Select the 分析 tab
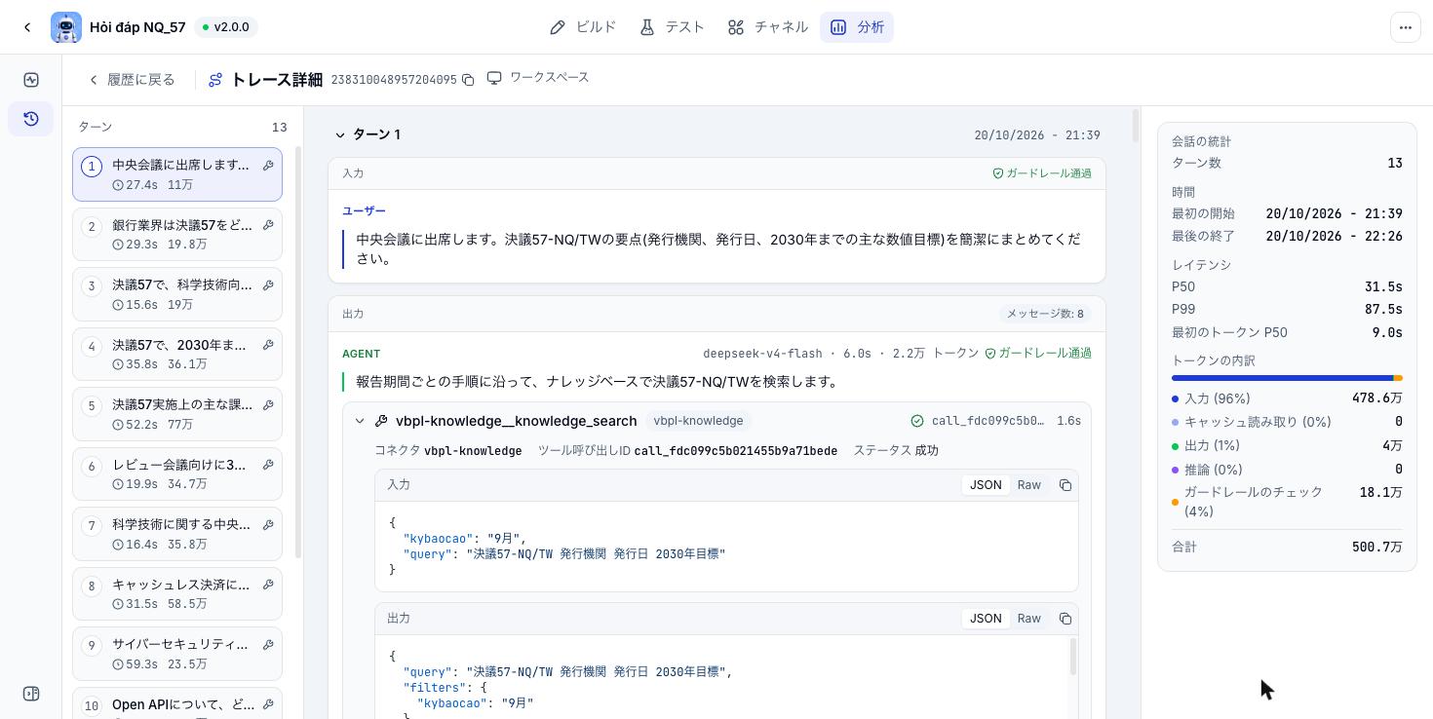 coord(857,27)
